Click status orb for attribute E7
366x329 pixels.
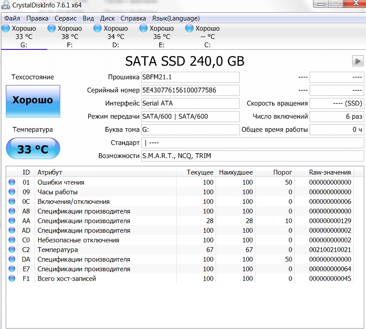point(12,269)
